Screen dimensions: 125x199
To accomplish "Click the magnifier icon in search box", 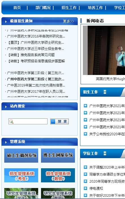I will click(x=11, y=121).
